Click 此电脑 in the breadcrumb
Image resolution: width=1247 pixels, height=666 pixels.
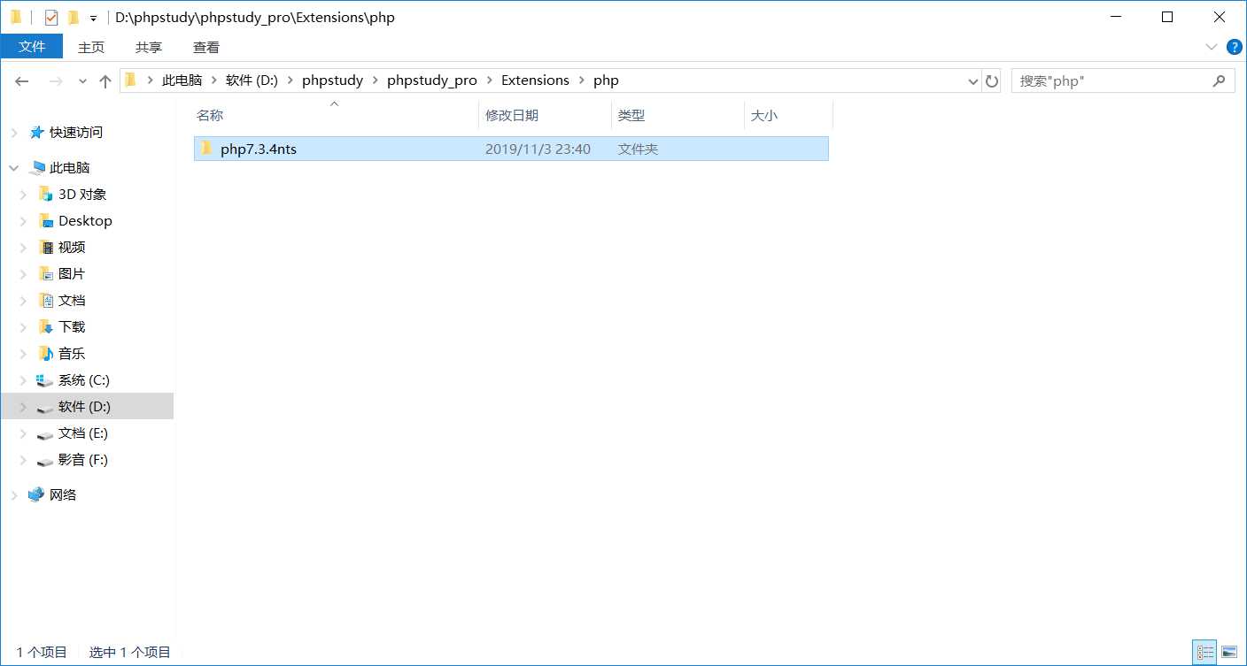[x=182, y=80]
